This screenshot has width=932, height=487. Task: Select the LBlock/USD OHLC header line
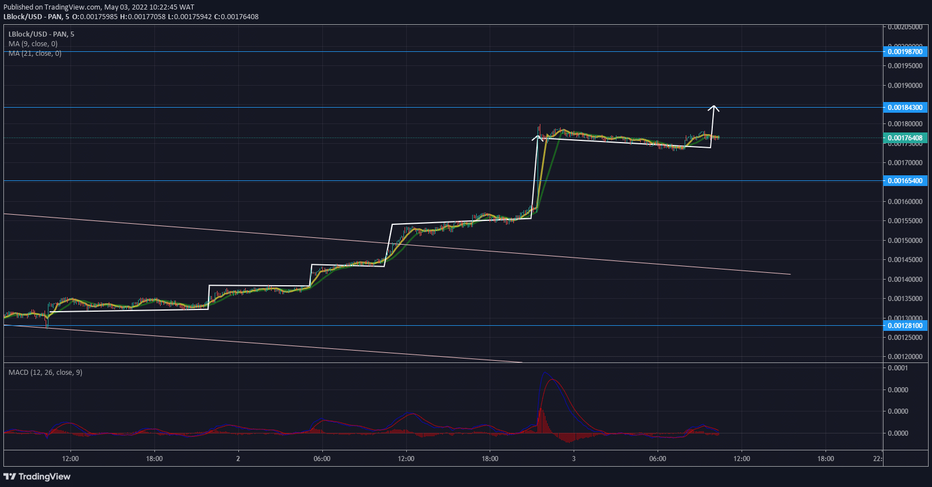pos(131,16)
